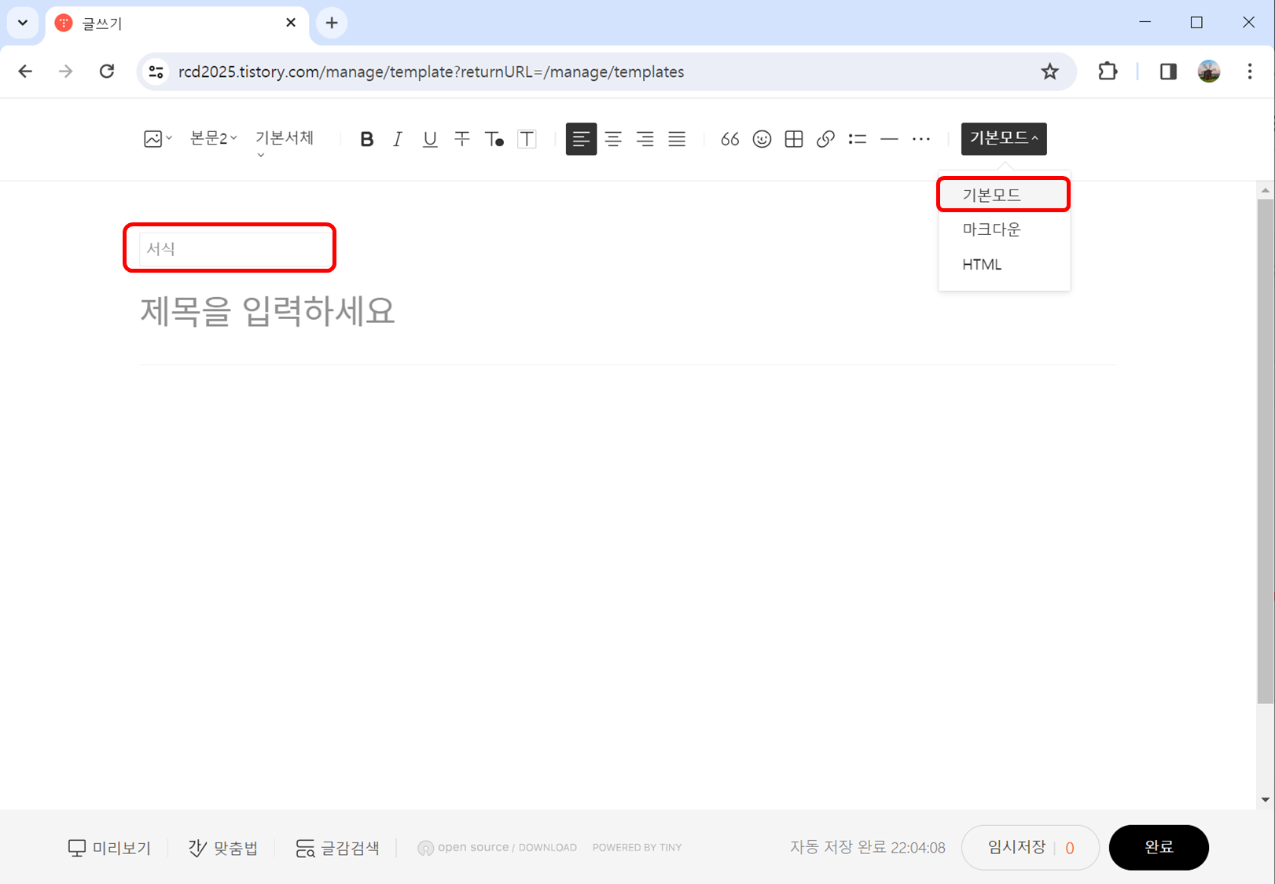Insert a blockquote
Viewport: 1275px width, 884px height.
[729, 139]
